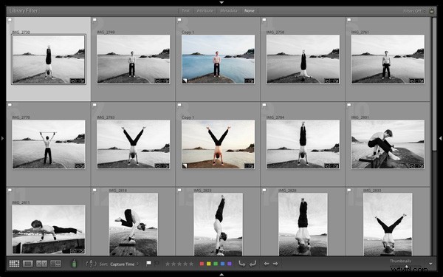Select the Painter spray can tool
The image size is (443, 277).
[x=74, y=264]
